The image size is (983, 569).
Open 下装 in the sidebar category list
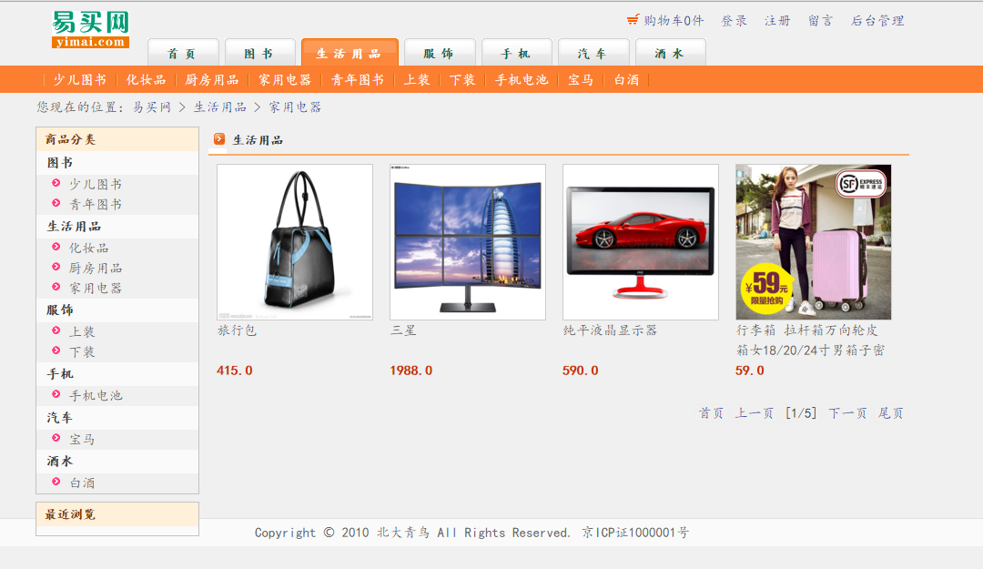(82, 351)
